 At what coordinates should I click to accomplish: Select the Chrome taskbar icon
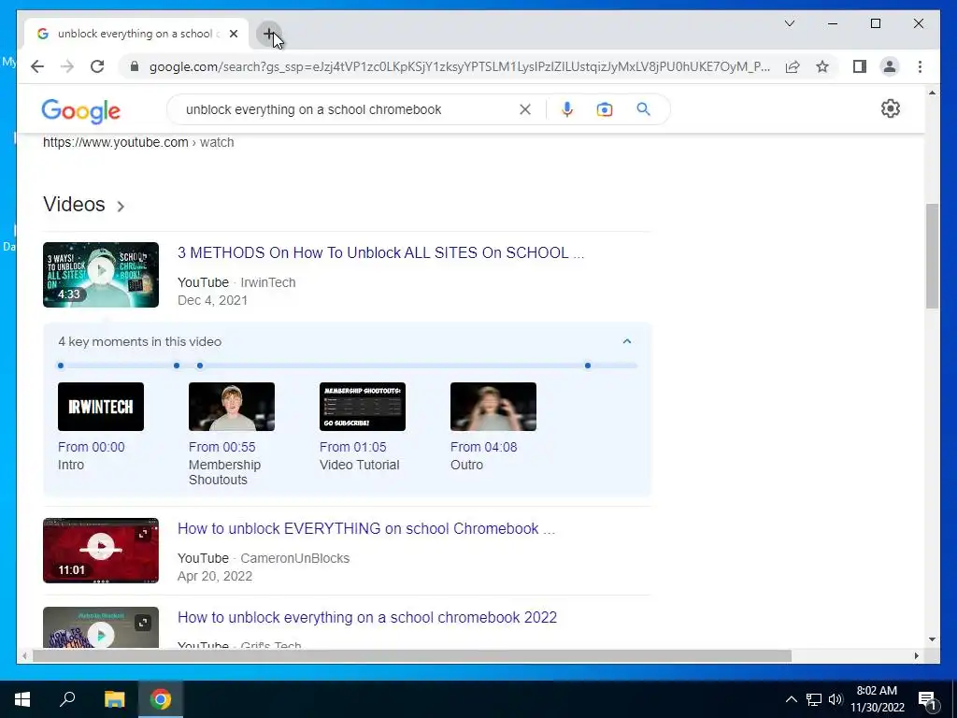(x=161, y=699)
